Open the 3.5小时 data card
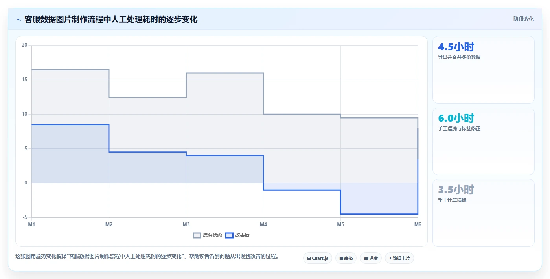This screenshot has width=550, height=279. [484, 213]
